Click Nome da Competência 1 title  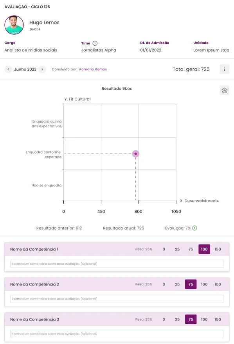tap(34, 249)
